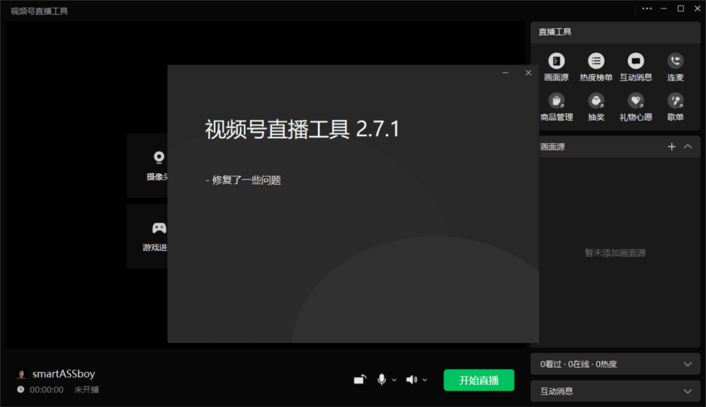Switch screen orientation icon in bottom bar

pyautogui.click(x=360, y=380)
